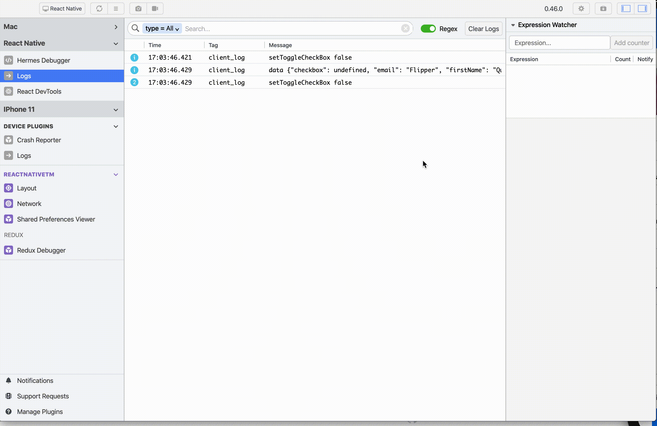Open settings gear icon
This screenshot has height=426, width=657.
pyautogui.click(x=581, y=9)
